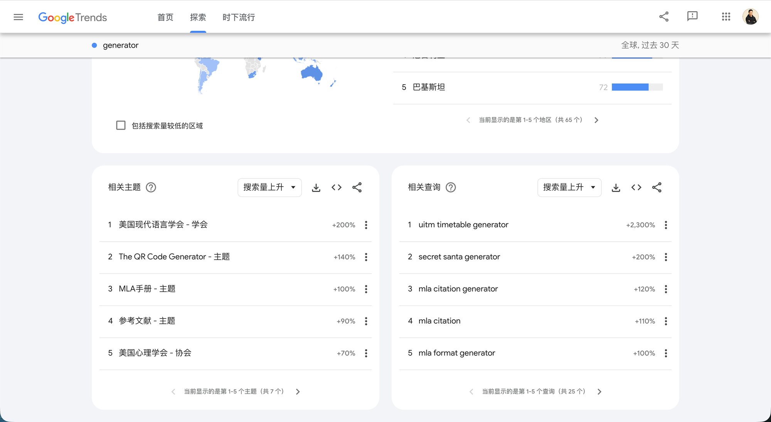Go to previous page of regions list
The image size is (771, 422).
point(468,120)
